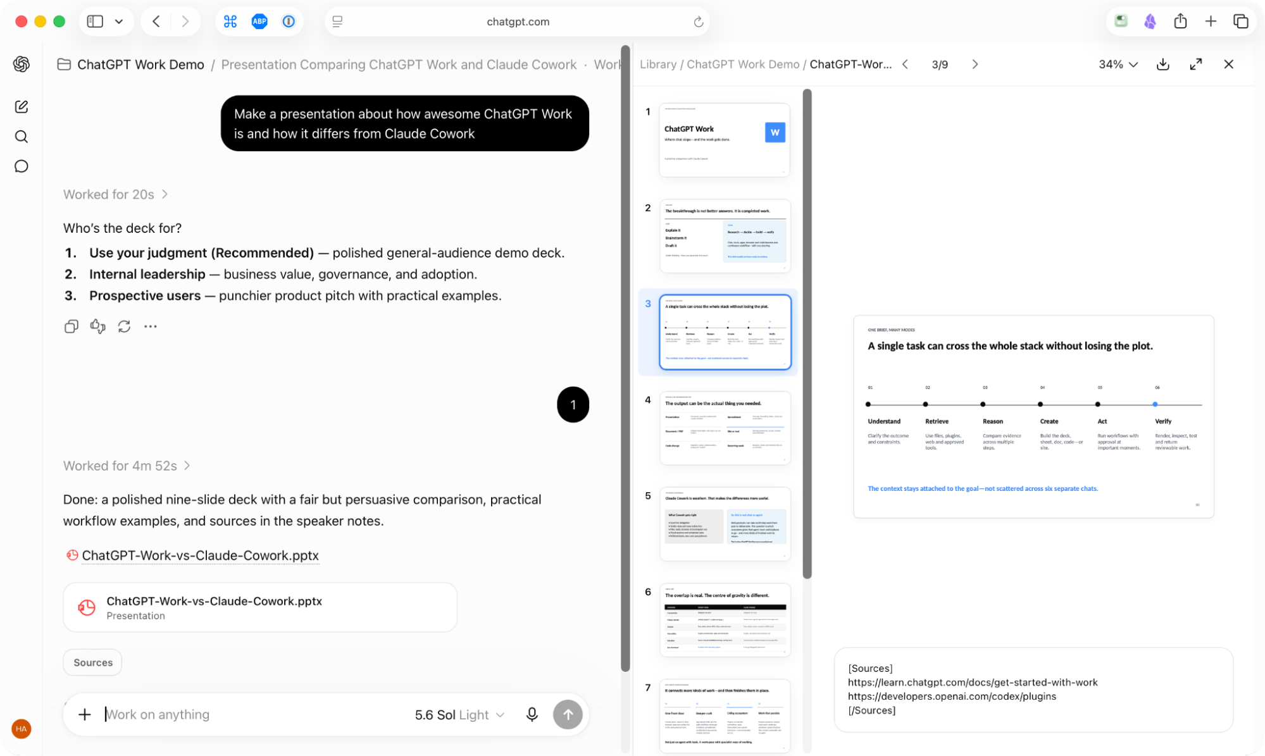Go back in browser history
This screenshot has width=1265, height=756.
click(x=156, y=22)
